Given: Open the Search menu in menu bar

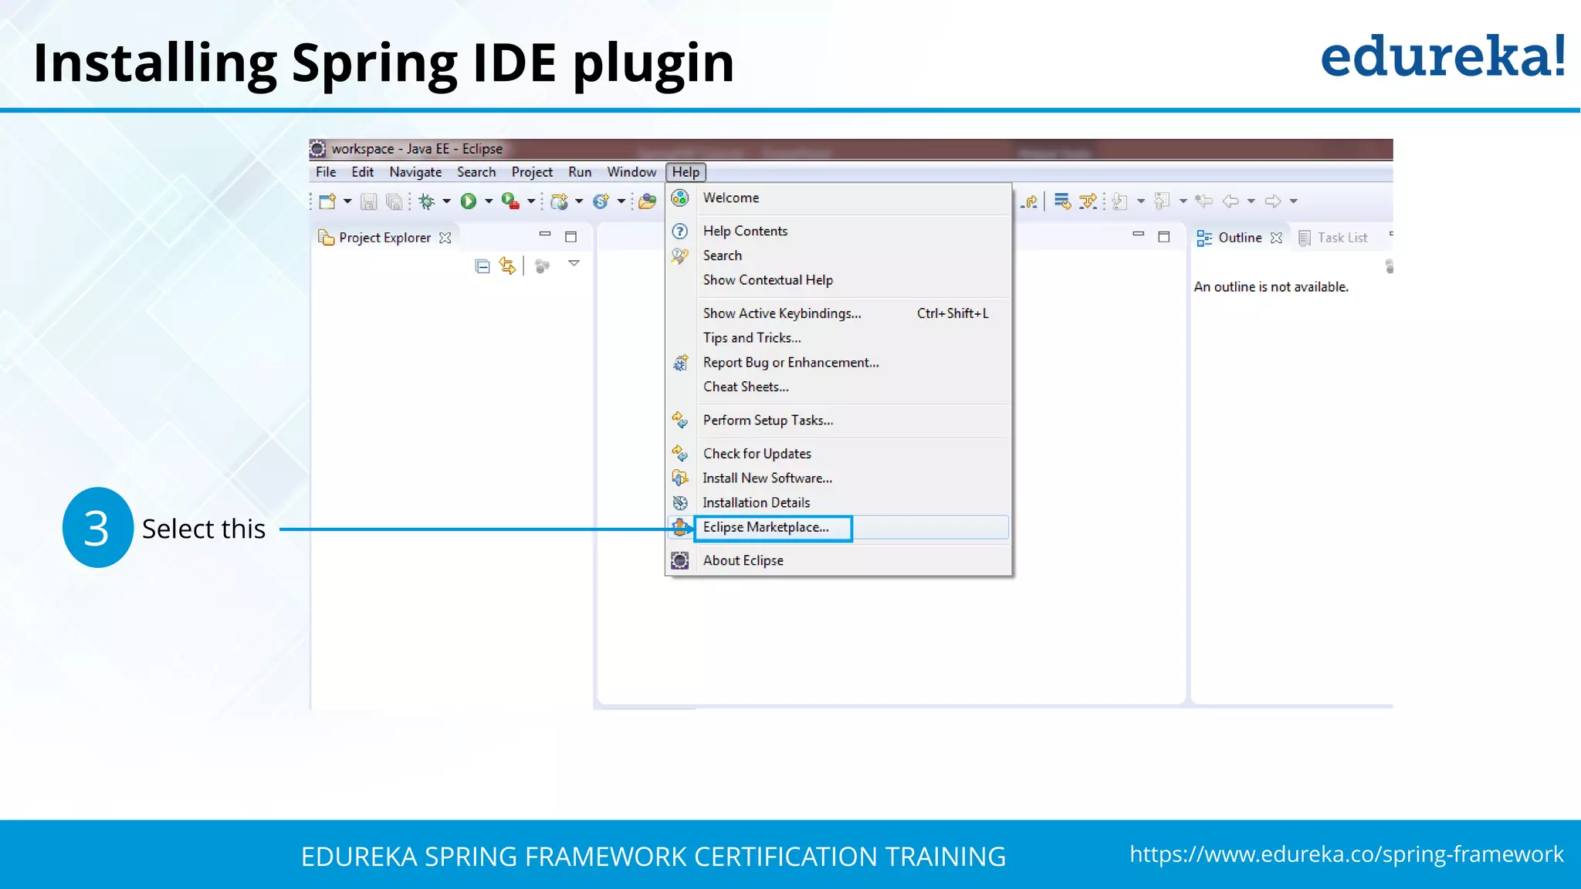Looking at the screenshot, I should tap(476, 172).
